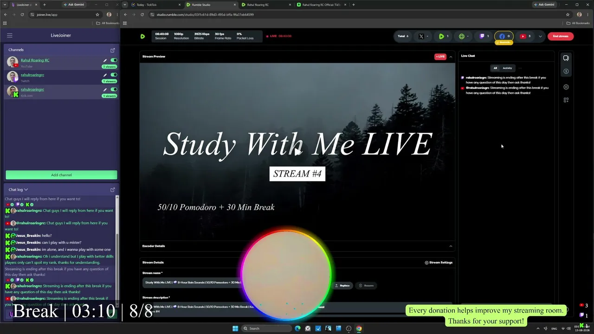Screen dimensions: 594x334
Task: Pop out the Channels panel
Action: (113, 50)
